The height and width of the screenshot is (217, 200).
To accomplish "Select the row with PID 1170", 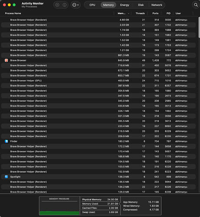I will (x=98, y=157).
